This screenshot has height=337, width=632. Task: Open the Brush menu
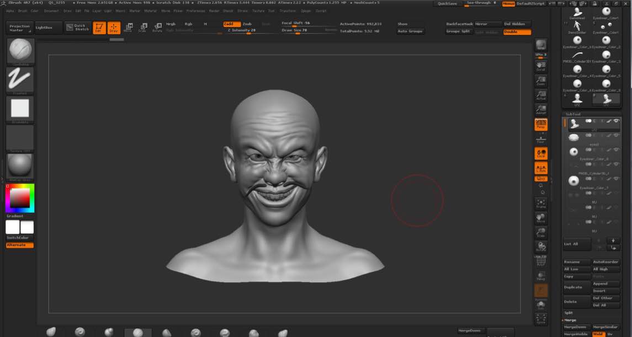[22, 11]
